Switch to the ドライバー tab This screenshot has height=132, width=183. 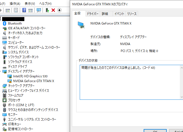(x=93, y=14)
